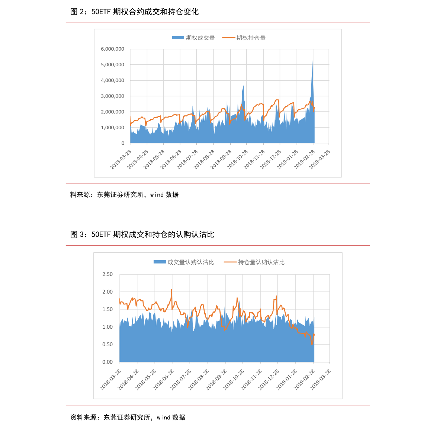Select '2019-03-28' date label in Figure 2 chart
The height and width of the screenshot is (428, 443).
[x=320, y=159]
